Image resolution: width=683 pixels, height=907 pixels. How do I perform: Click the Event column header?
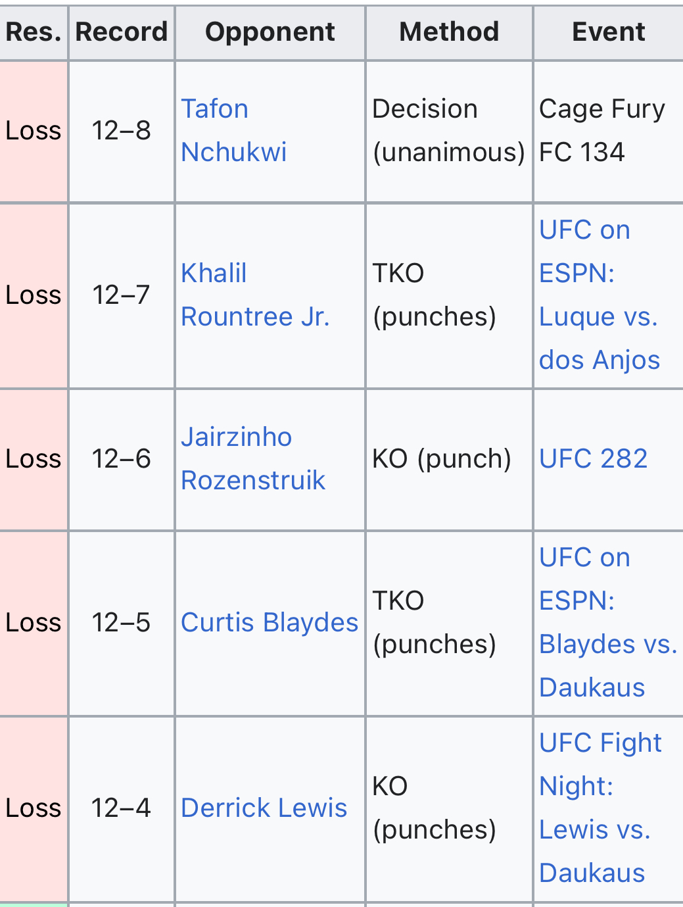[x=608, y=32]
